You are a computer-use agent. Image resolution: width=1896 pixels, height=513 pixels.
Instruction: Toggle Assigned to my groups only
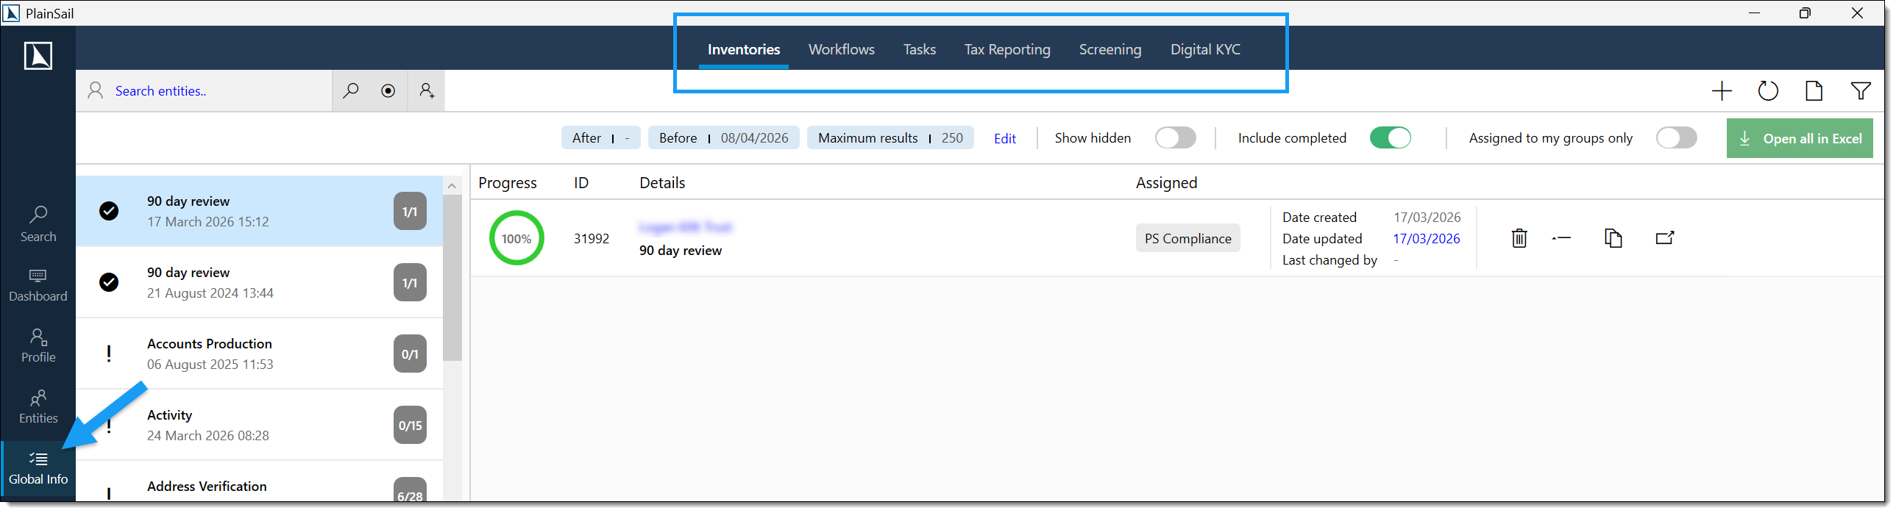coord(1676,138)
